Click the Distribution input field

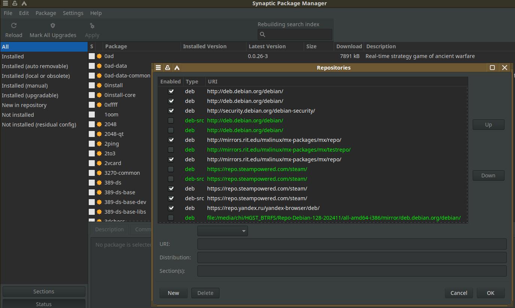click(x=352, y=257)
